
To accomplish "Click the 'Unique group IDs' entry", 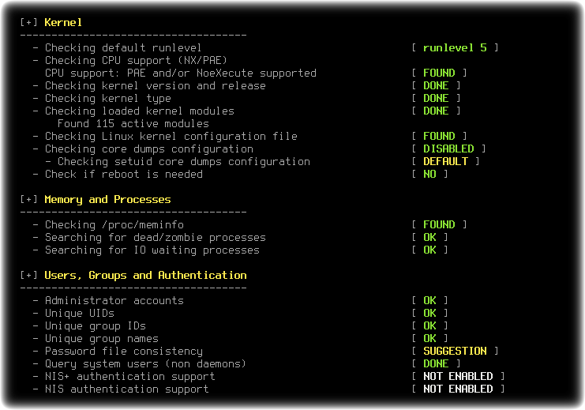I will (x=89, y=326).
